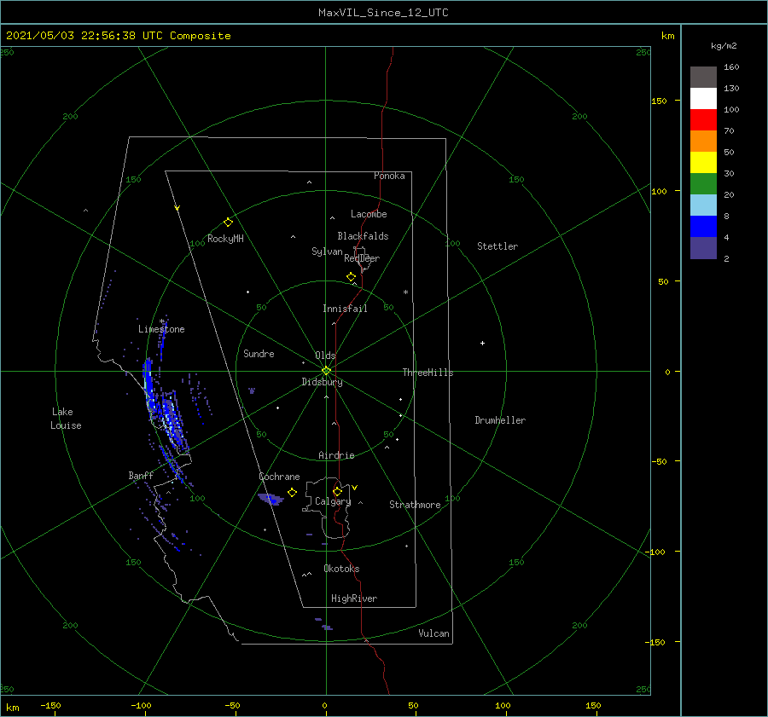Click the Sundre town label
This screenshot has width=768, height=717.
click(x=259, y=353)
